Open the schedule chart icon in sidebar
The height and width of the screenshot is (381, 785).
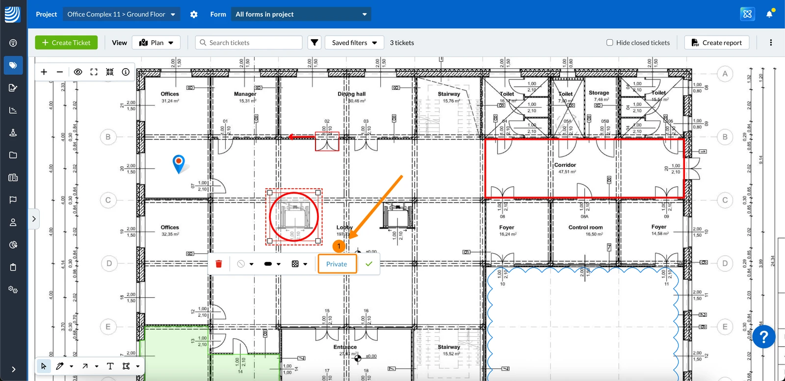13,110
